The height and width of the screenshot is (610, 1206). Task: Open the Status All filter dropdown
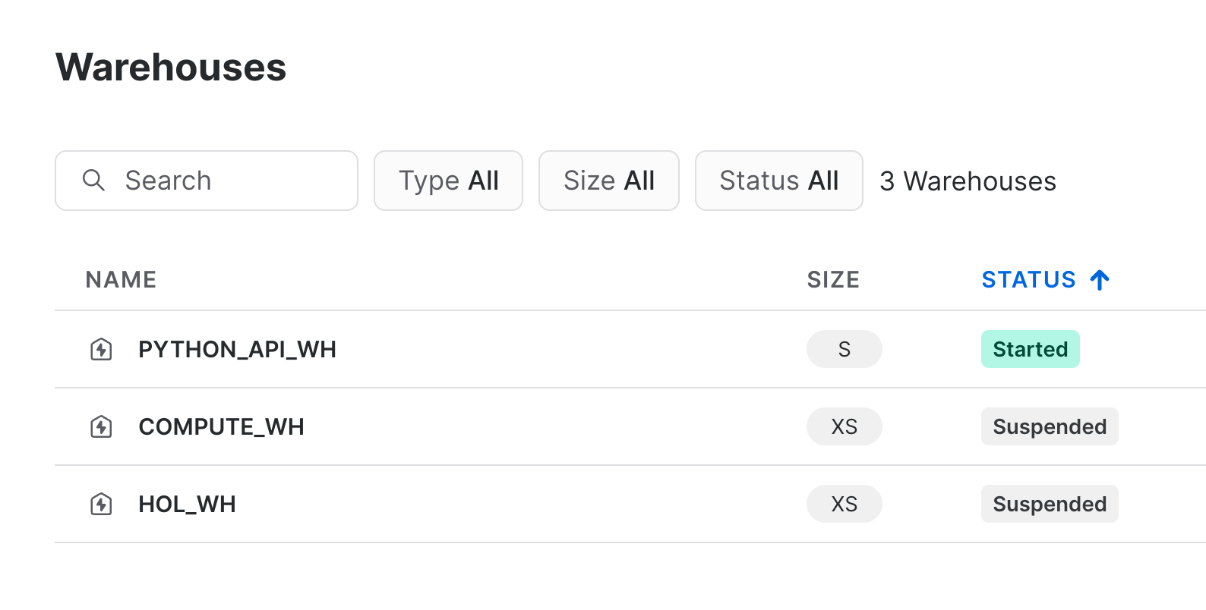click(778, 181)
